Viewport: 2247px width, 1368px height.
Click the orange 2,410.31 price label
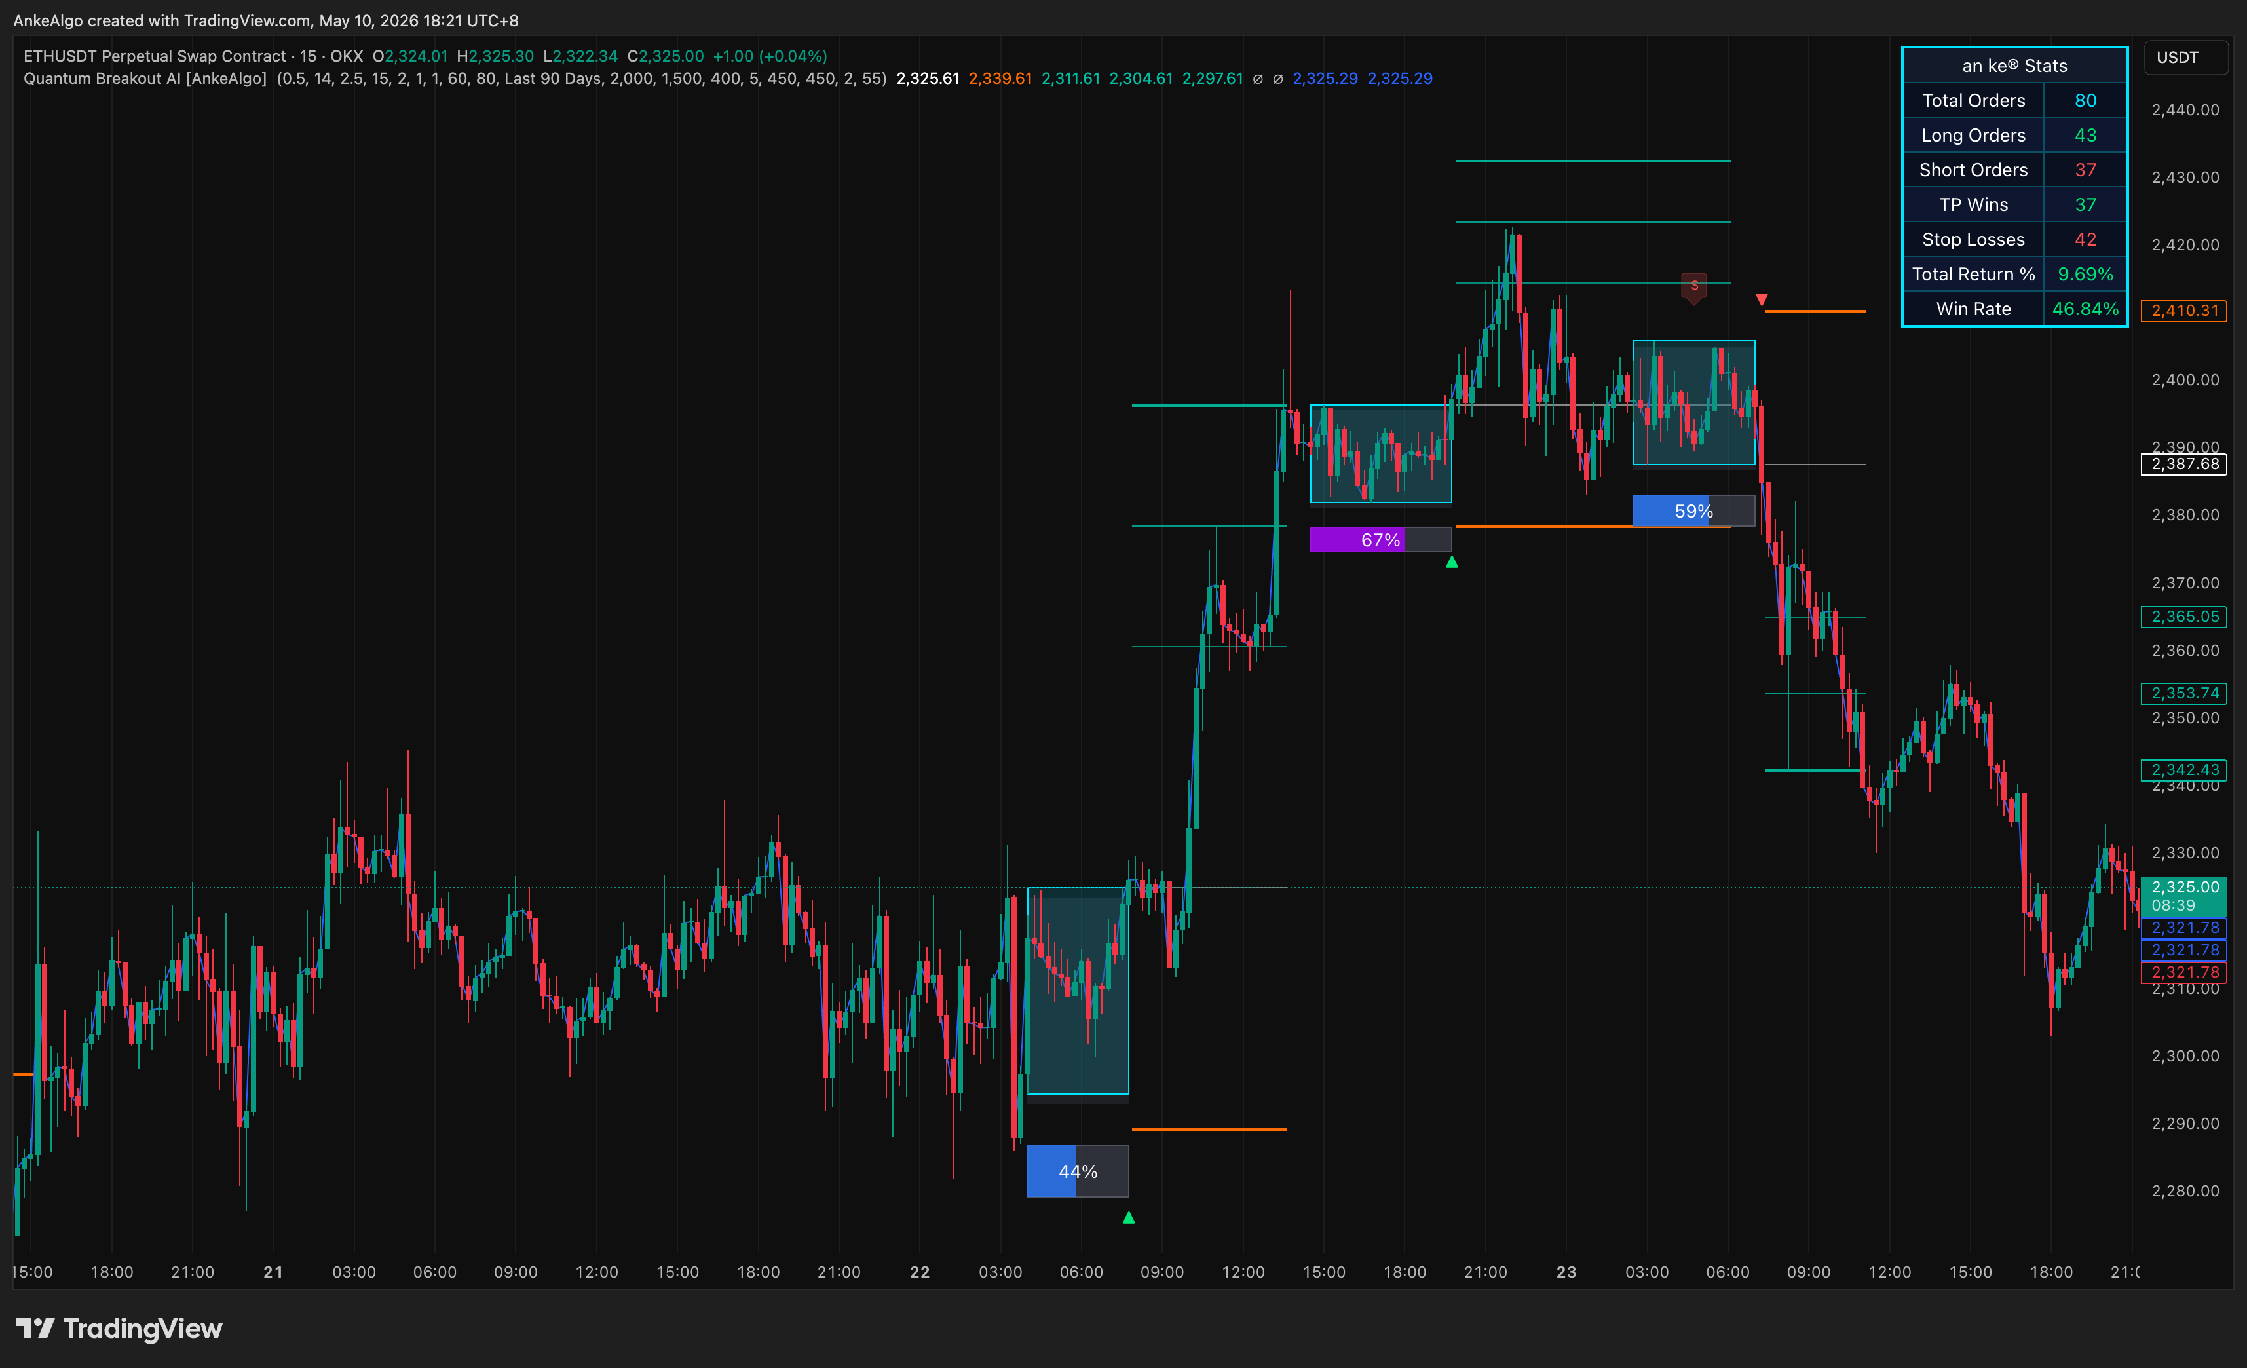click(x=2184, y=311)
